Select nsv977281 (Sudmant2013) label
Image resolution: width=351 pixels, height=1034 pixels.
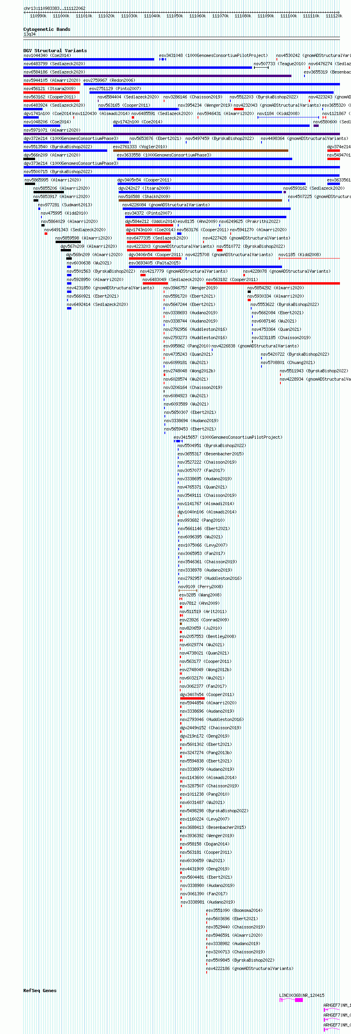[65, 205]
